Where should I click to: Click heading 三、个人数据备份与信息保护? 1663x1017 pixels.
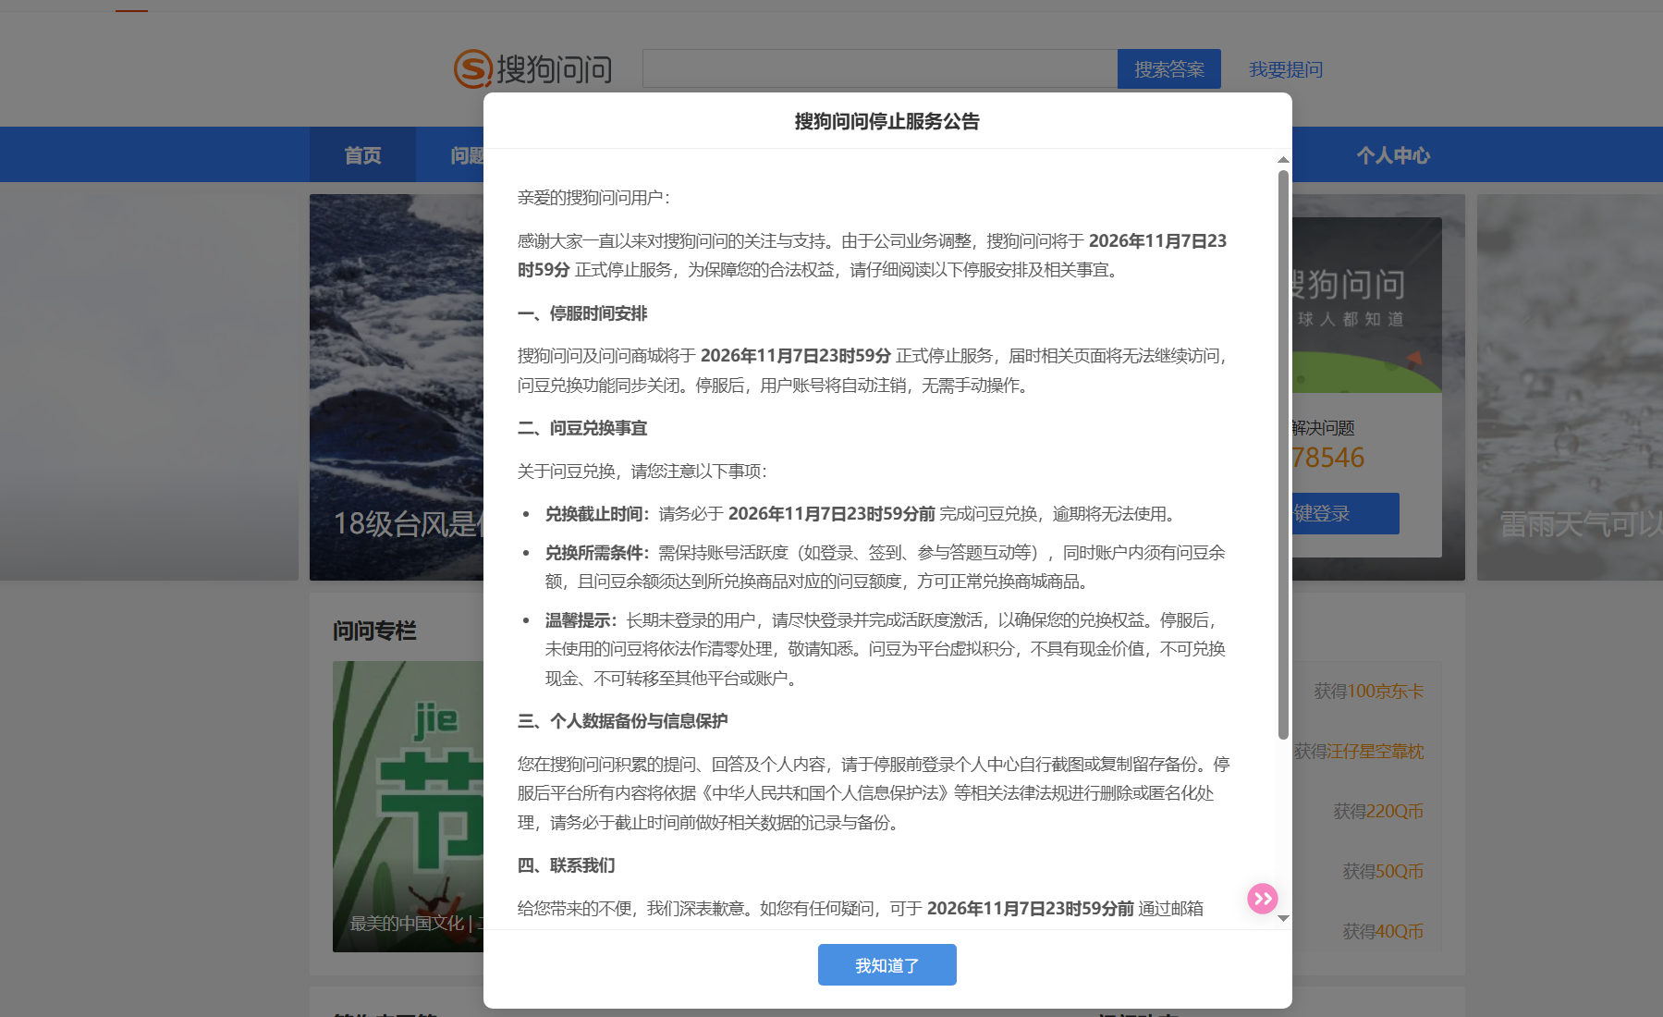pos(622,721)
